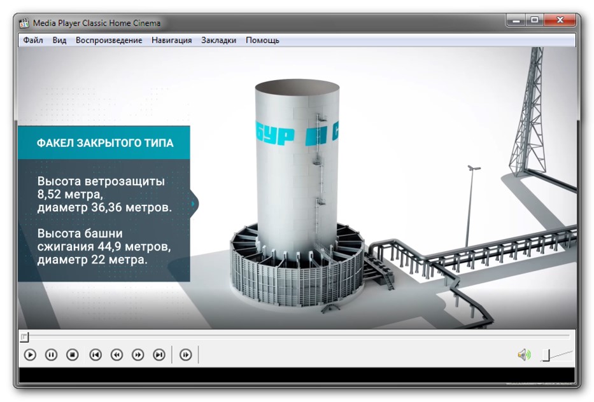594x402 pixels.
Task: Mute audio via the speaker icon
Action: click(x=525, y=355)
